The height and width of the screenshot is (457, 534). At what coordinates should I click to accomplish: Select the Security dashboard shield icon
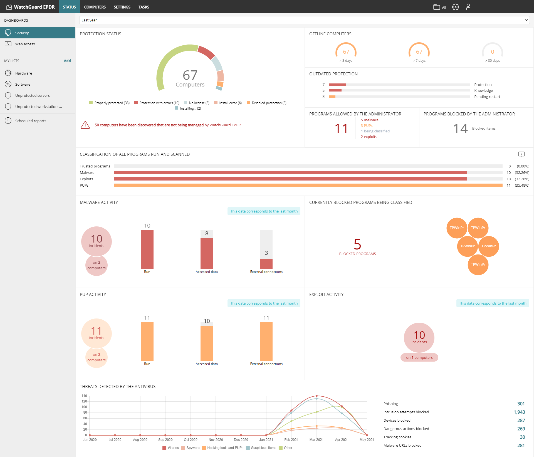(8, 33)
